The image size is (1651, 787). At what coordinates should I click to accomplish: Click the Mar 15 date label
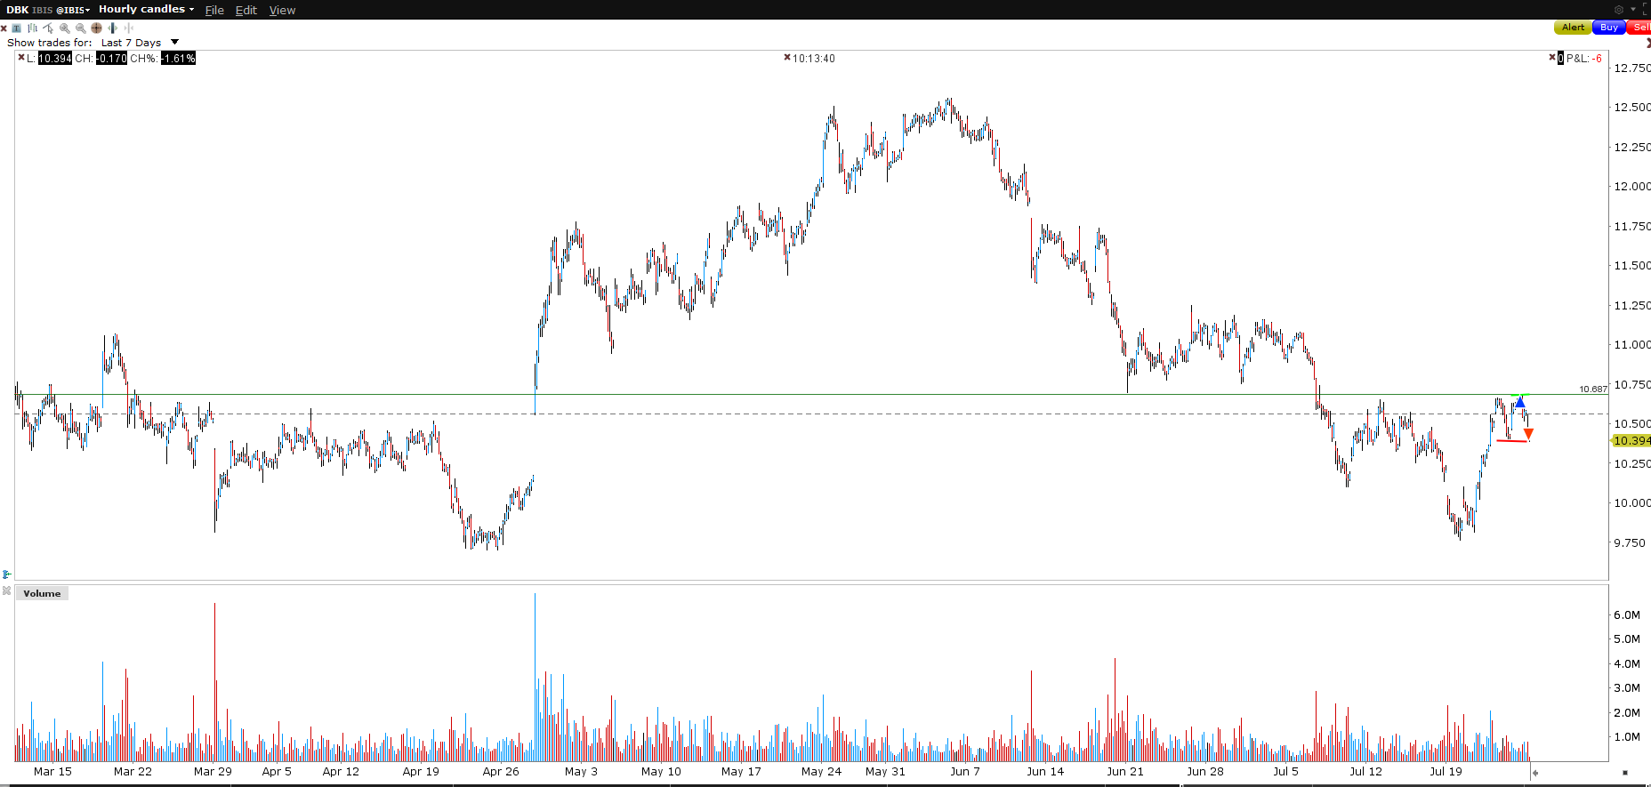click(x=52, y=771)
